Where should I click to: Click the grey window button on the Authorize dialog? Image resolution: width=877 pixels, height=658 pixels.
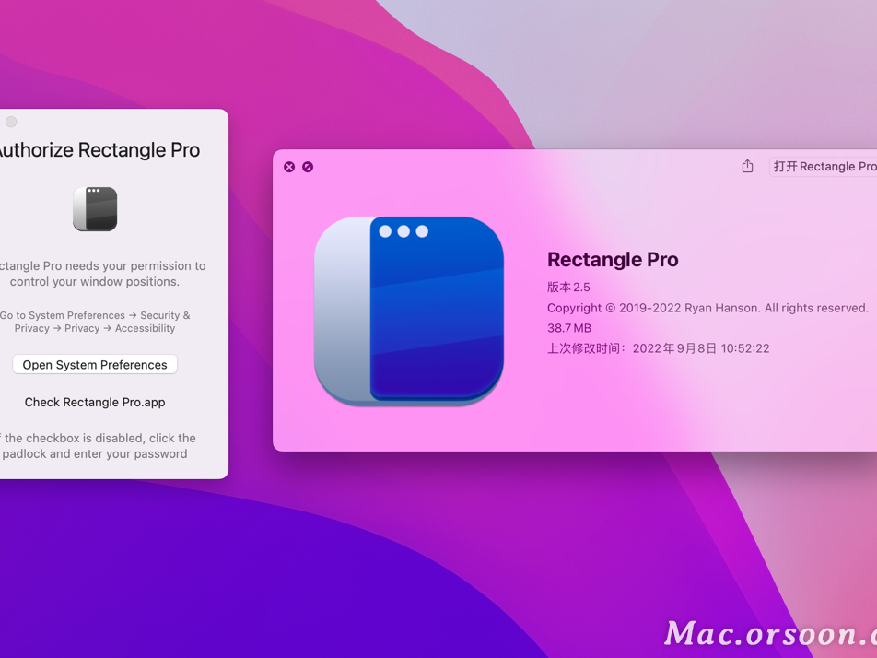tap(11, 121)
